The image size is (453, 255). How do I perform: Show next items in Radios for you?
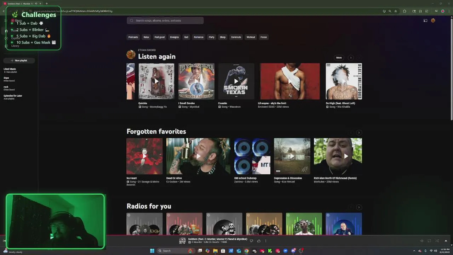pos(359,207)
